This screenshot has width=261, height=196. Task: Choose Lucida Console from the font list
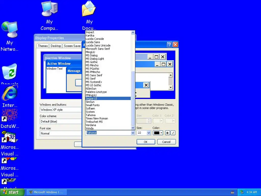pyautogui.click(x=108, y=39)
